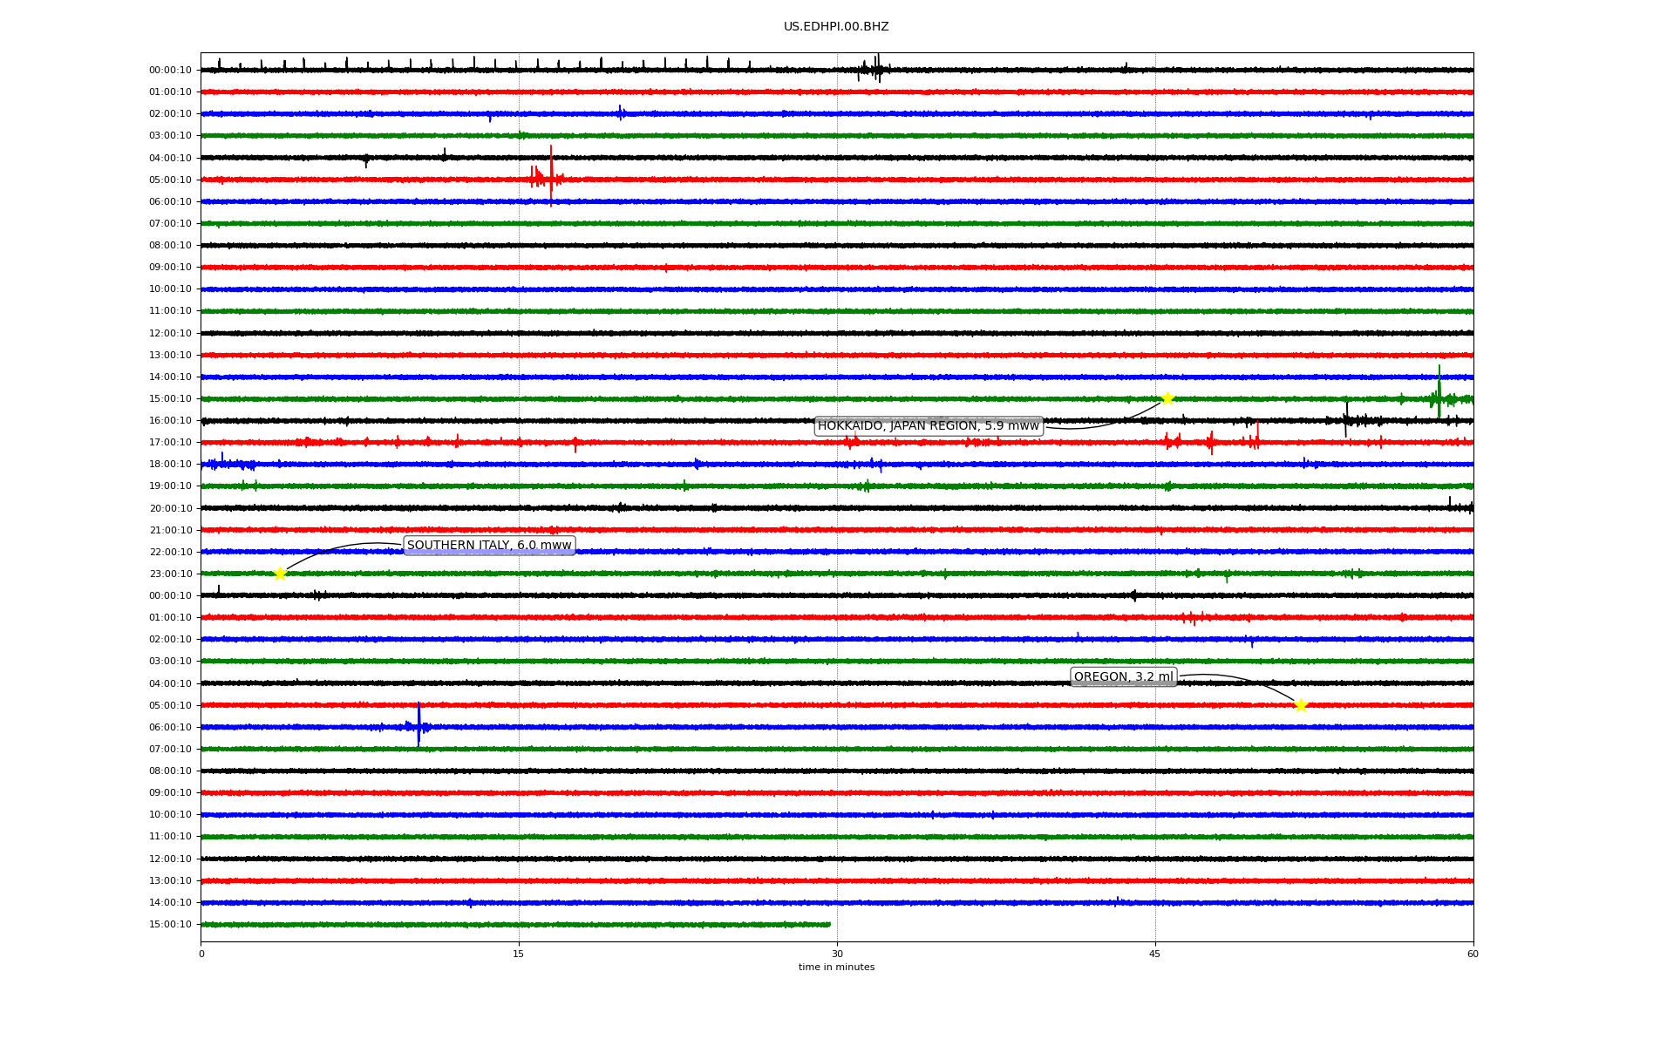Click the green spike on 15:00:10 trace
1674x1046 pixels.
1439,388
